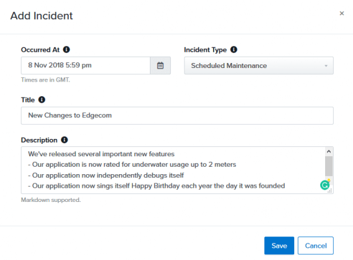Open the calendar date picker
Screen dimensions: 353x260
pyautogui.click(x=160, y=65)
